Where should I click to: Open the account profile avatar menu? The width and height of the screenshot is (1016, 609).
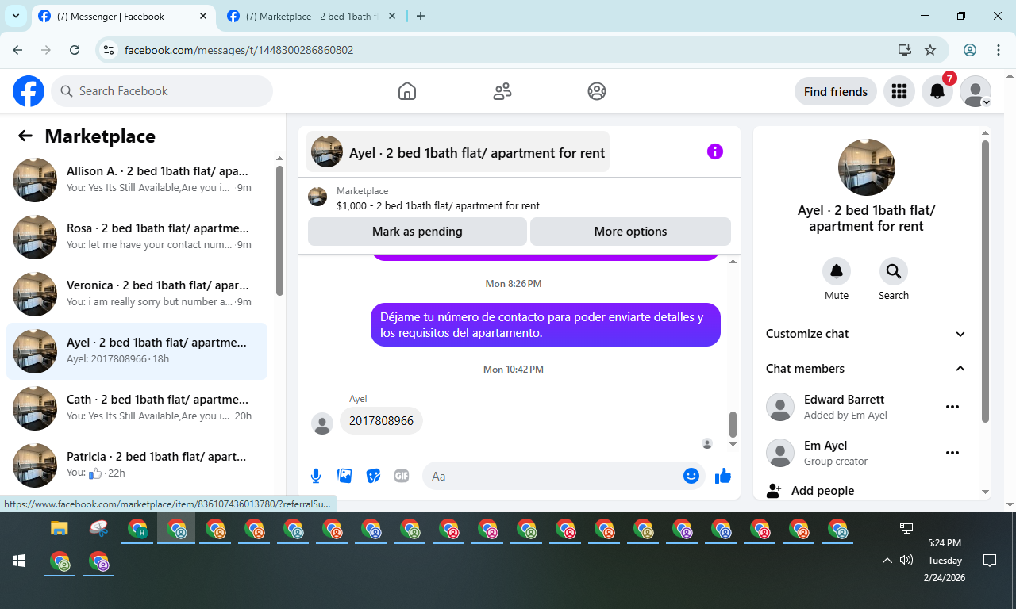click(x=976, y=91)
